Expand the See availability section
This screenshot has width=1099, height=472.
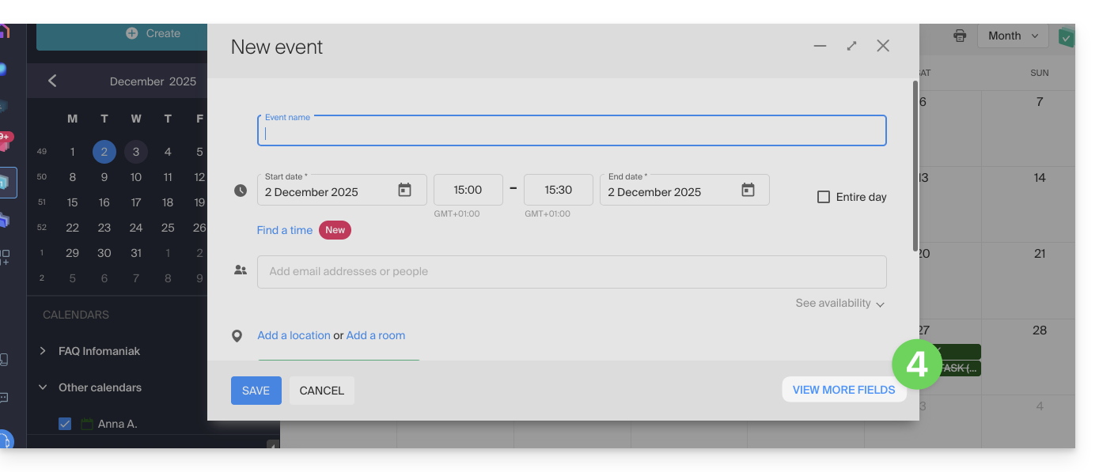pos(839,304)
